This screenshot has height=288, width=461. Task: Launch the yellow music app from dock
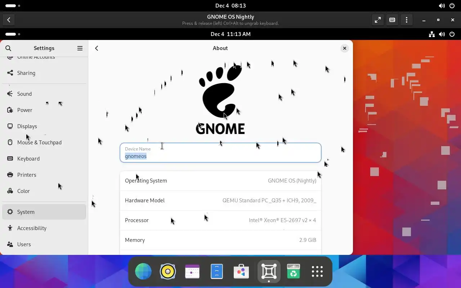(x=168, y=271)
